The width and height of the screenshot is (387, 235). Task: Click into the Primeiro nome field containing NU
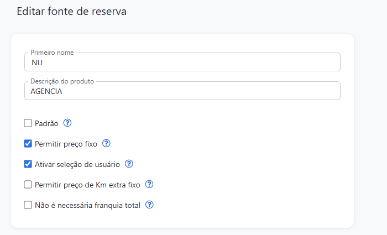point(182,62)
